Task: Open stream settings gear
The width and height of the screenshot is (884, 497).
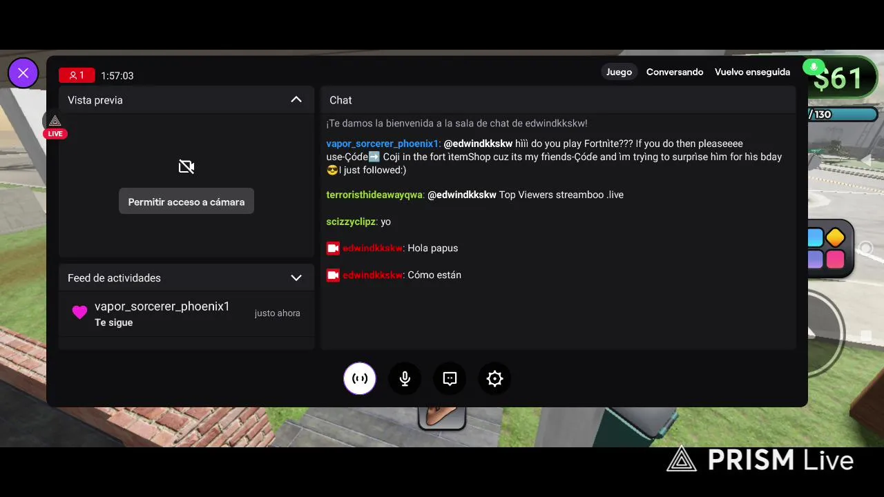Action: [x=494, y=378]
